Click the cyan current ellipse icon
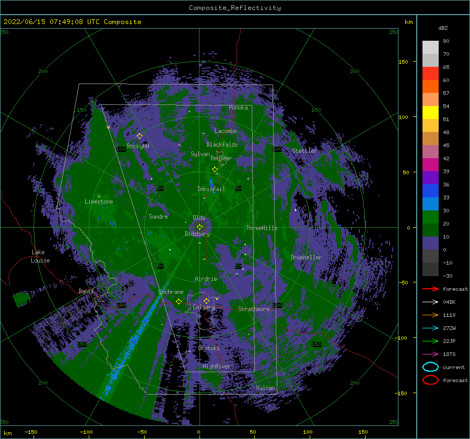The width and height of the screenshot is (470, 439). pyautogui.click(x=430, y=367)
